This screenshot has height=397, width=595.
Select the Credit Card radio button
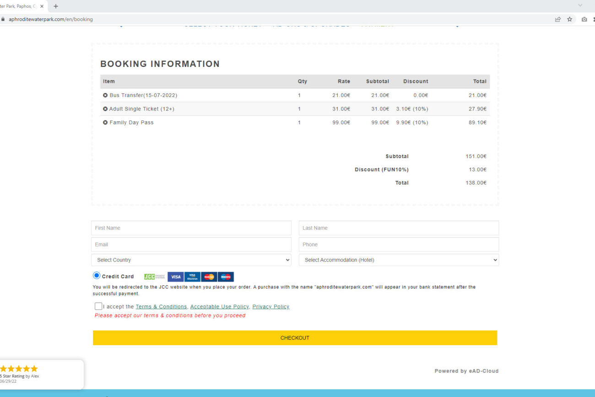97,276
